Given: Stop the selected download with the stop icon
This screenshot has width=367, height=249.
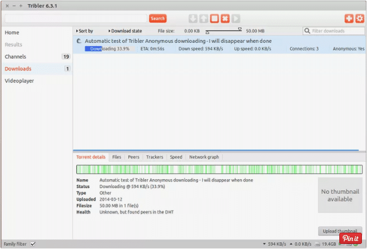Looking at the screenshot, I should click(x=215, y=19).
